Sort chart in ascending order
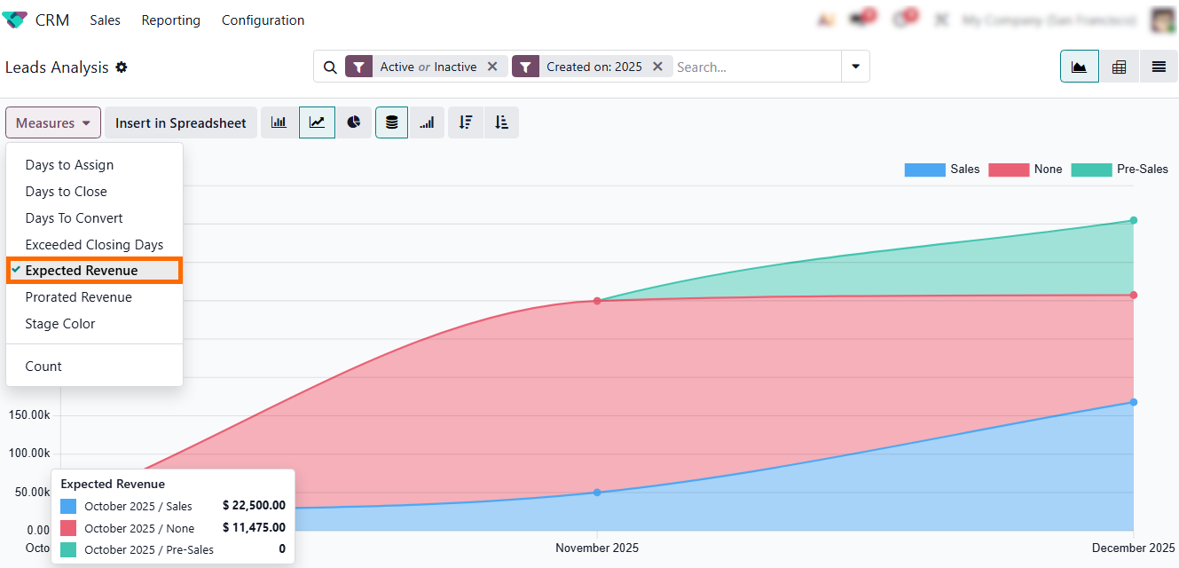This screenshot has height=568, width=1179. coord(501,122)
